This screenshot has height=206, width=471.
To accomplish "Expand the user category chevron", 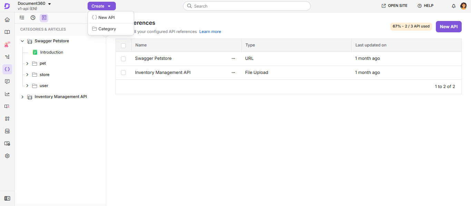I will (27, 86).
